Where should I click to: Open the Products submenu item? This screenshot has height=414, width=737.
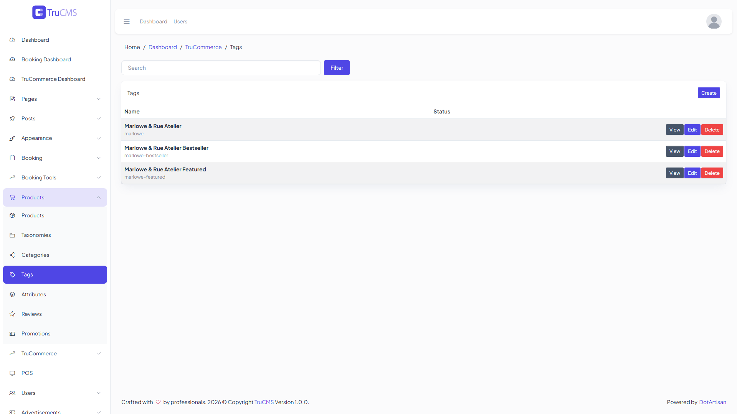55,215
